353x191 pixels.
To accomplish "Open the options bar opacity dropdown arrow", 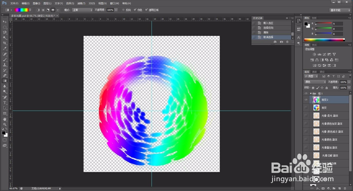I will coord(116,10).
